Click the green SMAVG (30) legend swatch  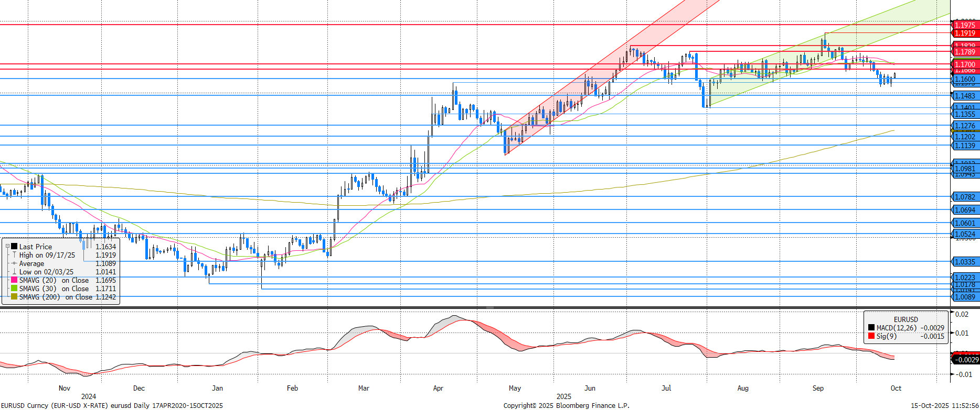pyautogui.click(x=14, y=289)
